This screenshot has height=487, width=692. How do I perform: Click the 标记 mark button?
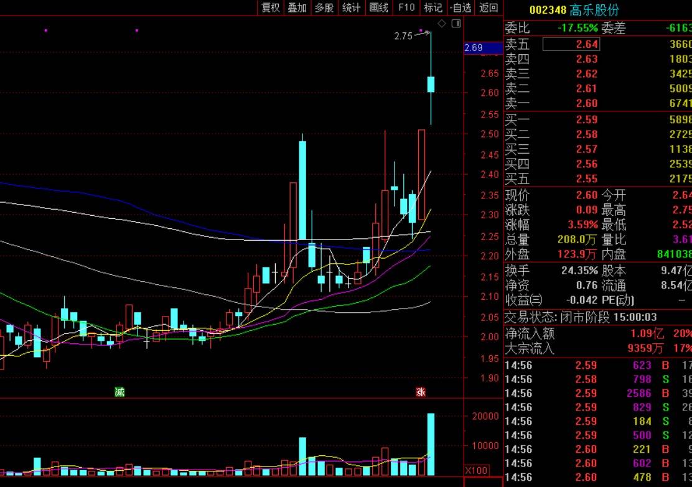click(x=433, y=7)
